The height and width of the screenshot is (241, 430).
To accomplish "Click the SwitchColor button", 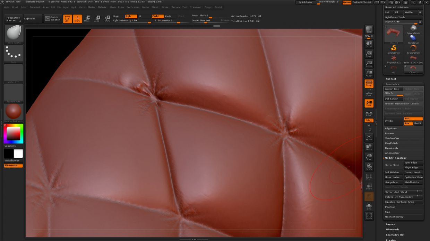I will point(14,161).
